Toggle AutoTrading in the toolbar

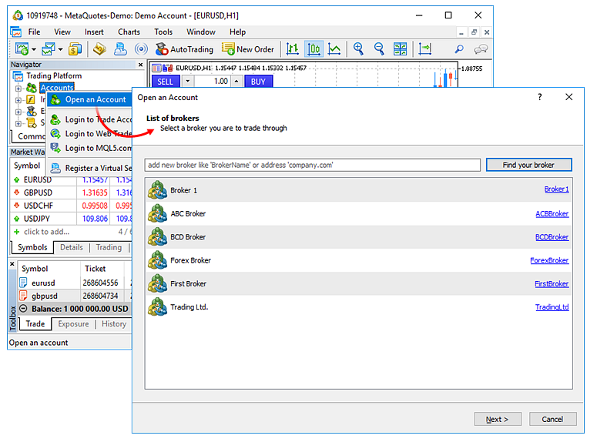(184, 49)
